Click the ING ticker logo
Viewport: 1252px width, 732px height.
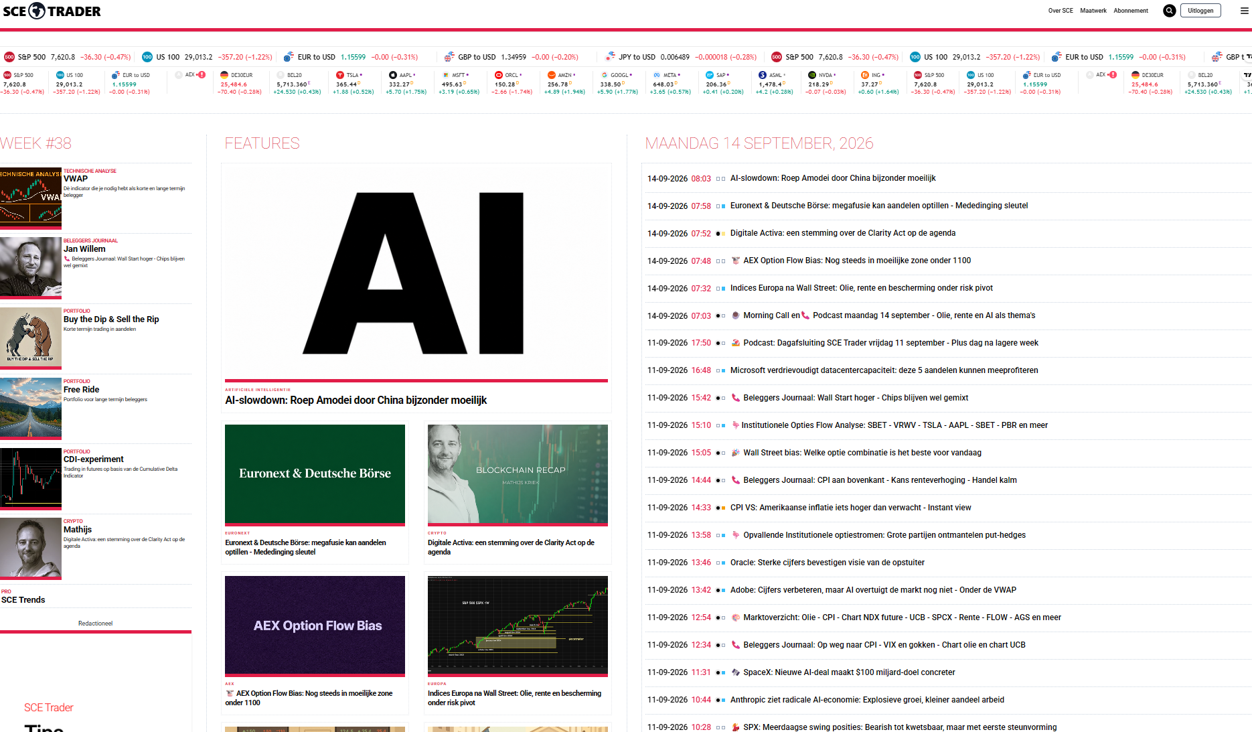tap(865, 75)
